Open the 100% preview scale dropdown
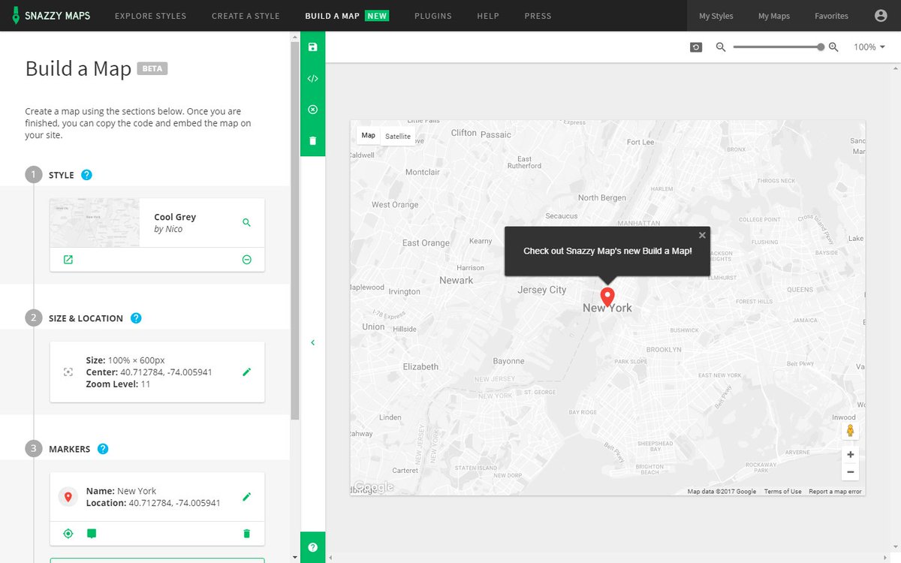Image resolution: width=901 pixels, height=563 pixels. [869, 47]
